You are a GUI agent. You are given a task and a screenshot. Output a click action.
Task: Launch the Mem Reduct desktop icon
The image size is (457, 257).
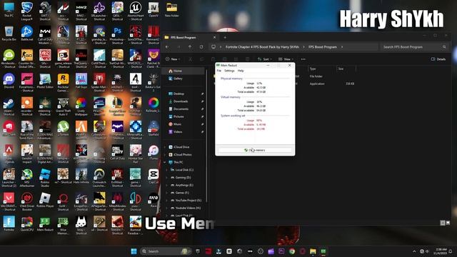point(45,223)
